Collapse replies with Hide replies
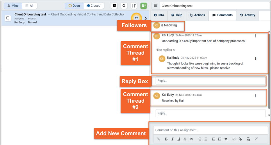Image resolution: width=271 pixels, height=145 pixels. [165, 50]
